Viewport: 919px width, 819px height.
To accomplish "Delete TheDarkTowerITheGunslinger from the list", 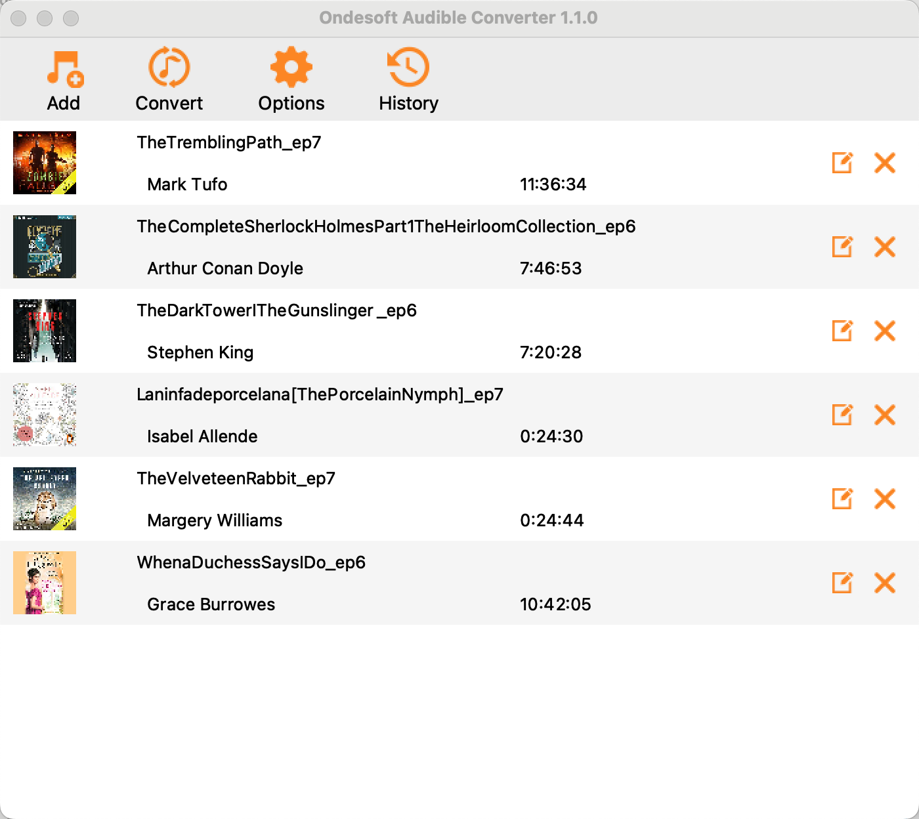I will (885, 331).
